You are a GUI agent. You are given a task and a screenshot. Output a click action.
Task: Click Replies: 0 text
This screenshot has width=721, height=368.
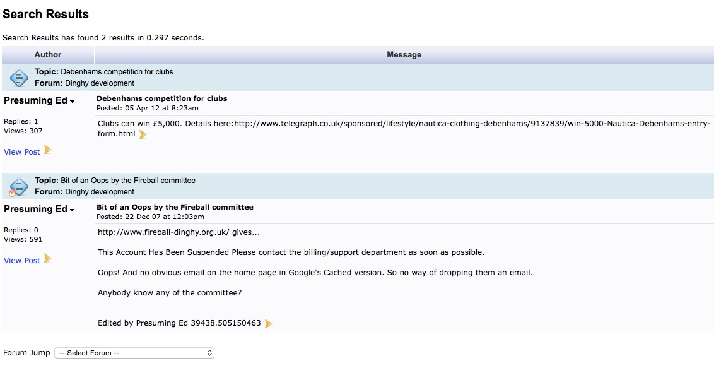pos(21,230)
